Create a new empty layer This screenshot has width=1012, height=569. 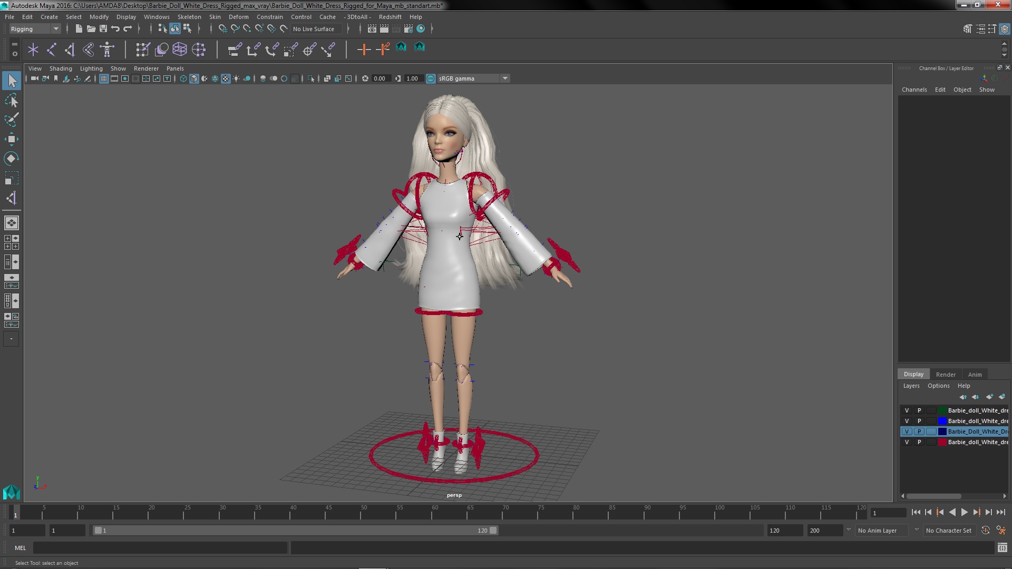coord(989,397)
